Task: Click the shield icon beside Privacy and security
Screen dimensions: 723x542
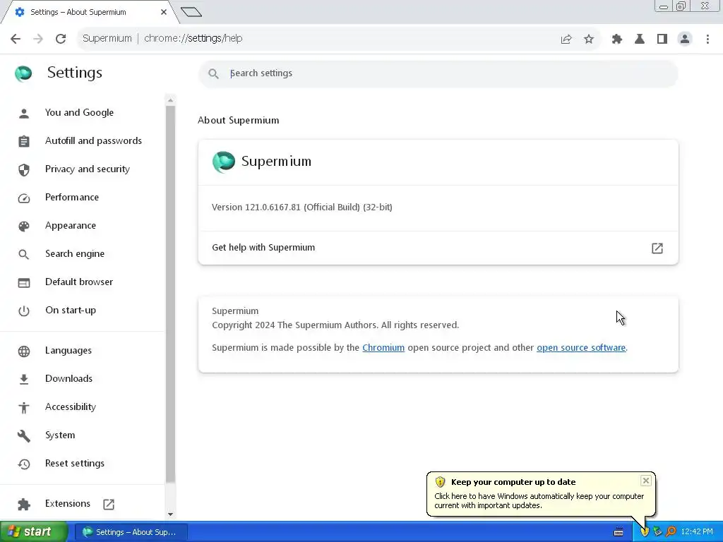Action: (x=24, y=169)
